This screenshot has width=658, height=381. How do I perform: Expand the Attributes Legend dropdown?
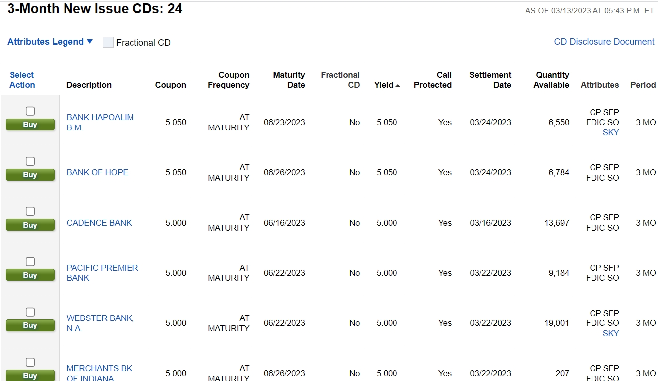[50, 42]
